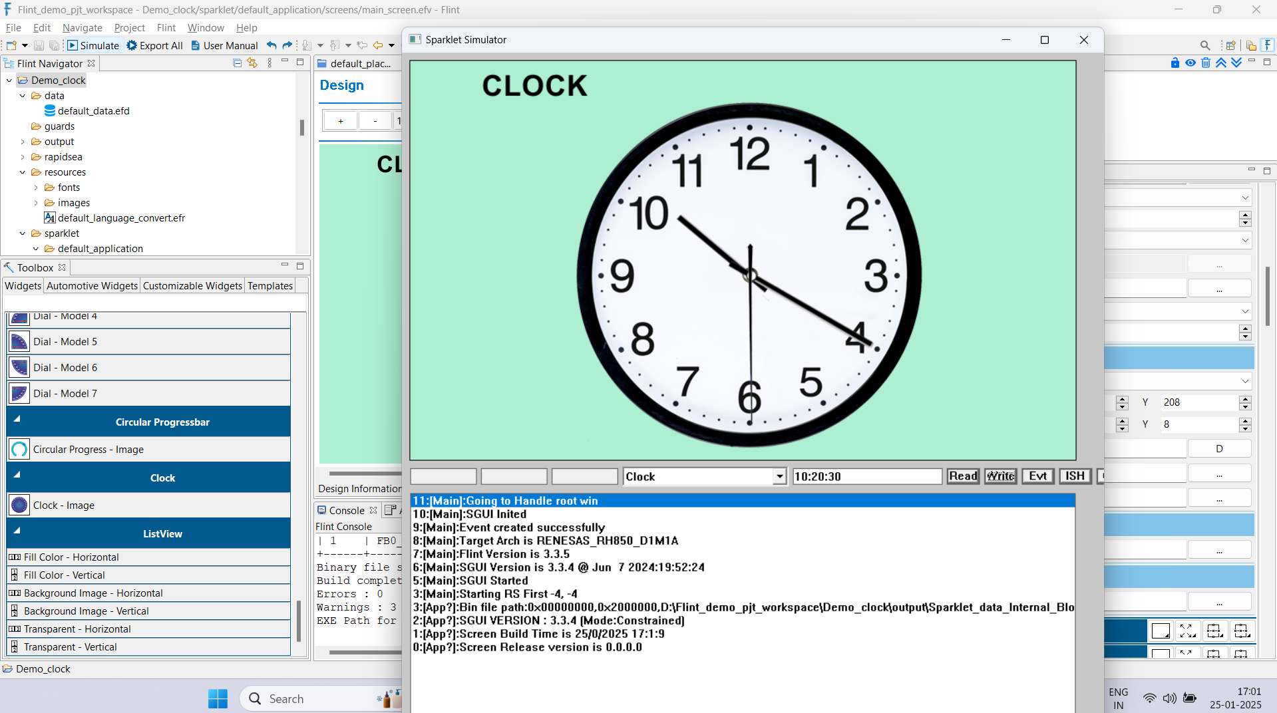The width and height of the screenshot is (1277, 713).
Task: Open the User Manual from the toolbar
Action: click(x=224, y=45)
